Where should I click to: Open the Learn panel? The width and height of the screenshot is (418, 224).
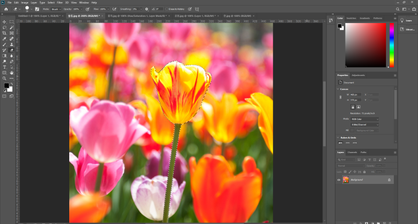coord(408,20)
